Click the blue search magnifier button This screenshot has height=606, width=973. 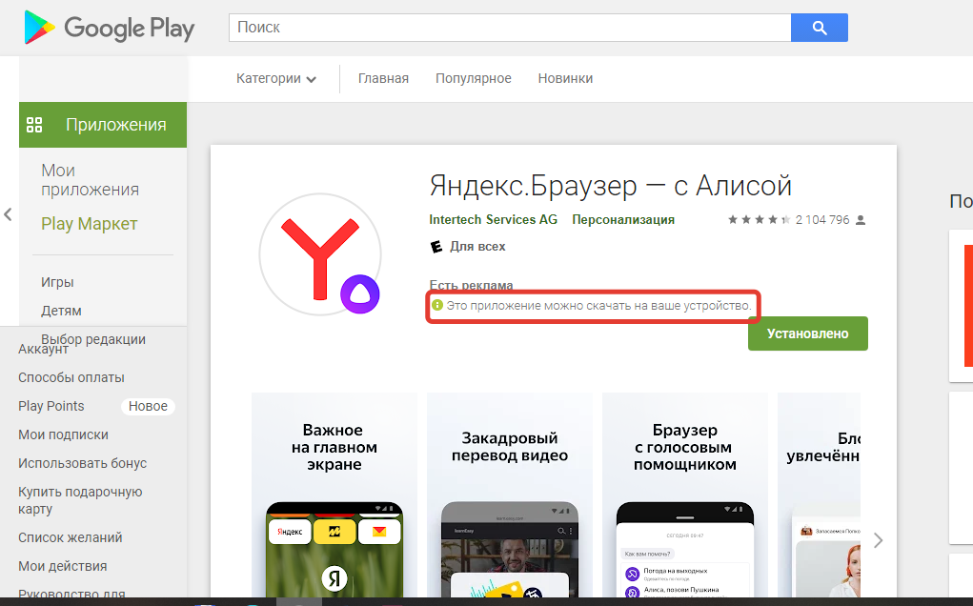coord(819,27)
